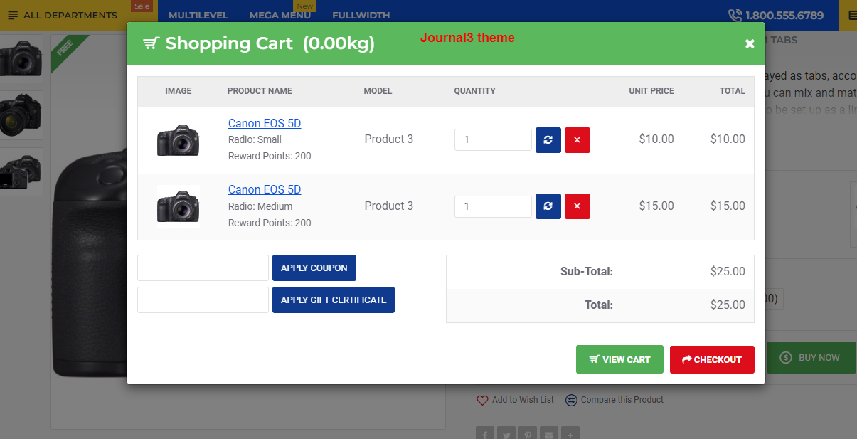Click the Compare this Product icon
857x439 pixels.
tap(571, 401)
